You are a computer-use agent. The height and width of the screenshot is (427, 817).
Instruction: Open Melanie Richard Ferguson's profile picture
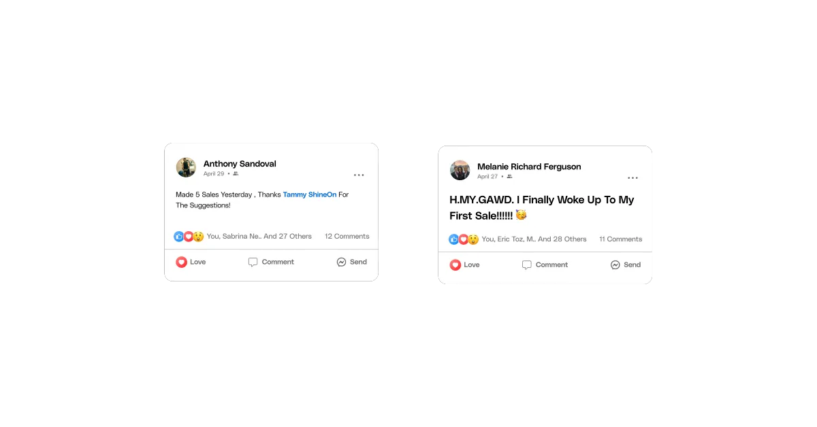coord(460,170)
